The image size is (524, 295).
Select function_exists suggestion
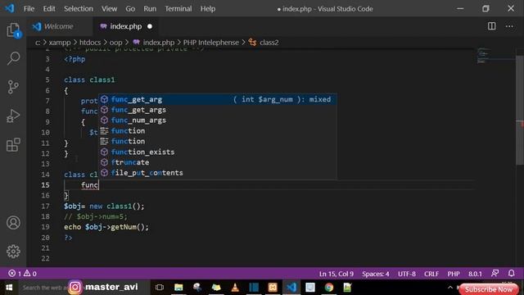pos(218,152)
